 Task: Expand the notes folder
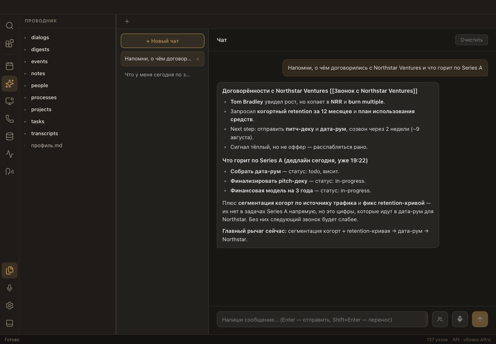(x=67, y=73)
